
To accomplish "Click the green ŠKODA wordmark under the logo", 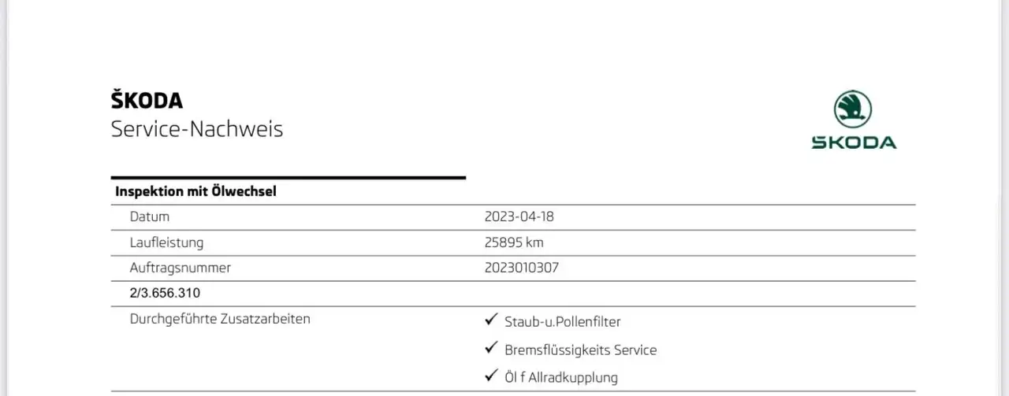I will pyautogui.click(x=854, y=142).
